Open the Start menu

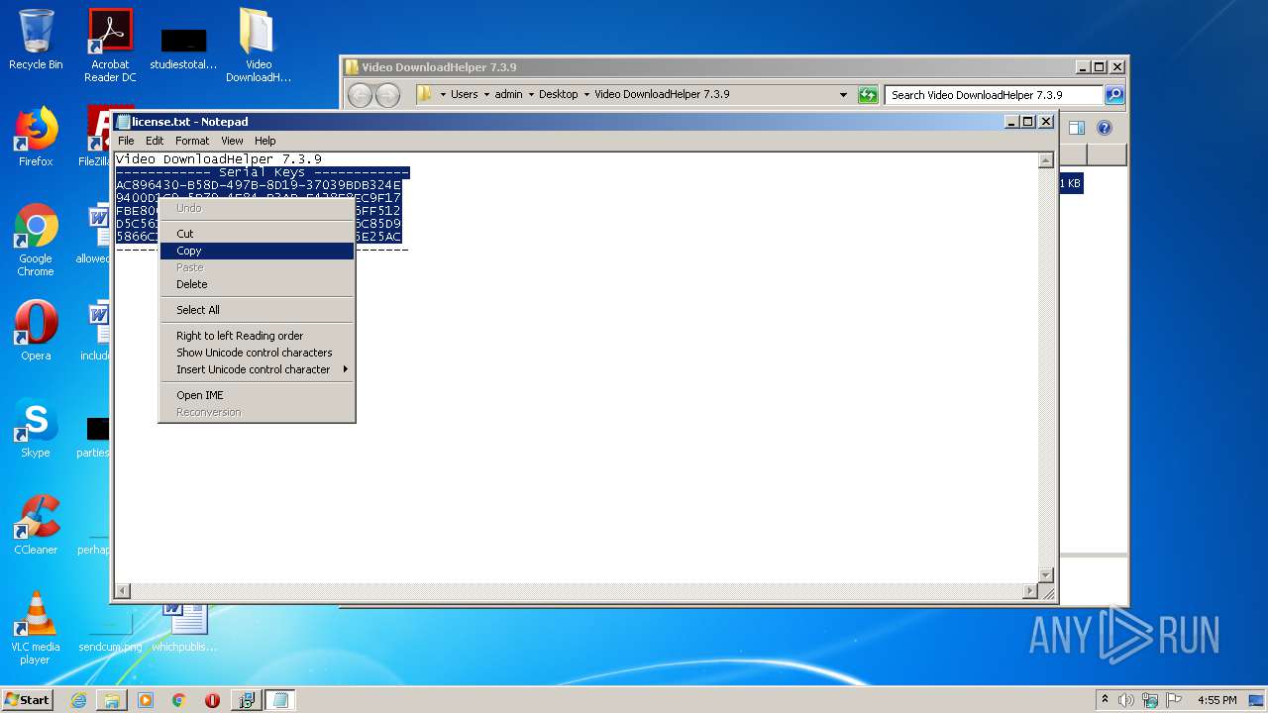point(28,699)
